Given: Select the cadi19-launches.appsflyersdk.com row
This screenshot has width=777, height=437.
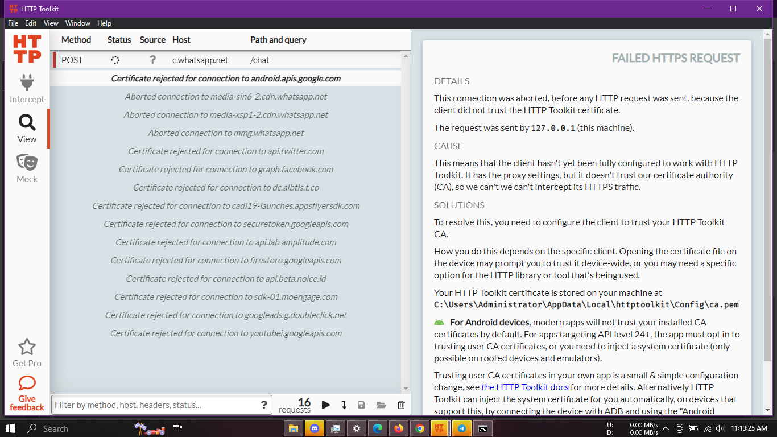Looking at the screenshot, I should (x=226, y=206).
